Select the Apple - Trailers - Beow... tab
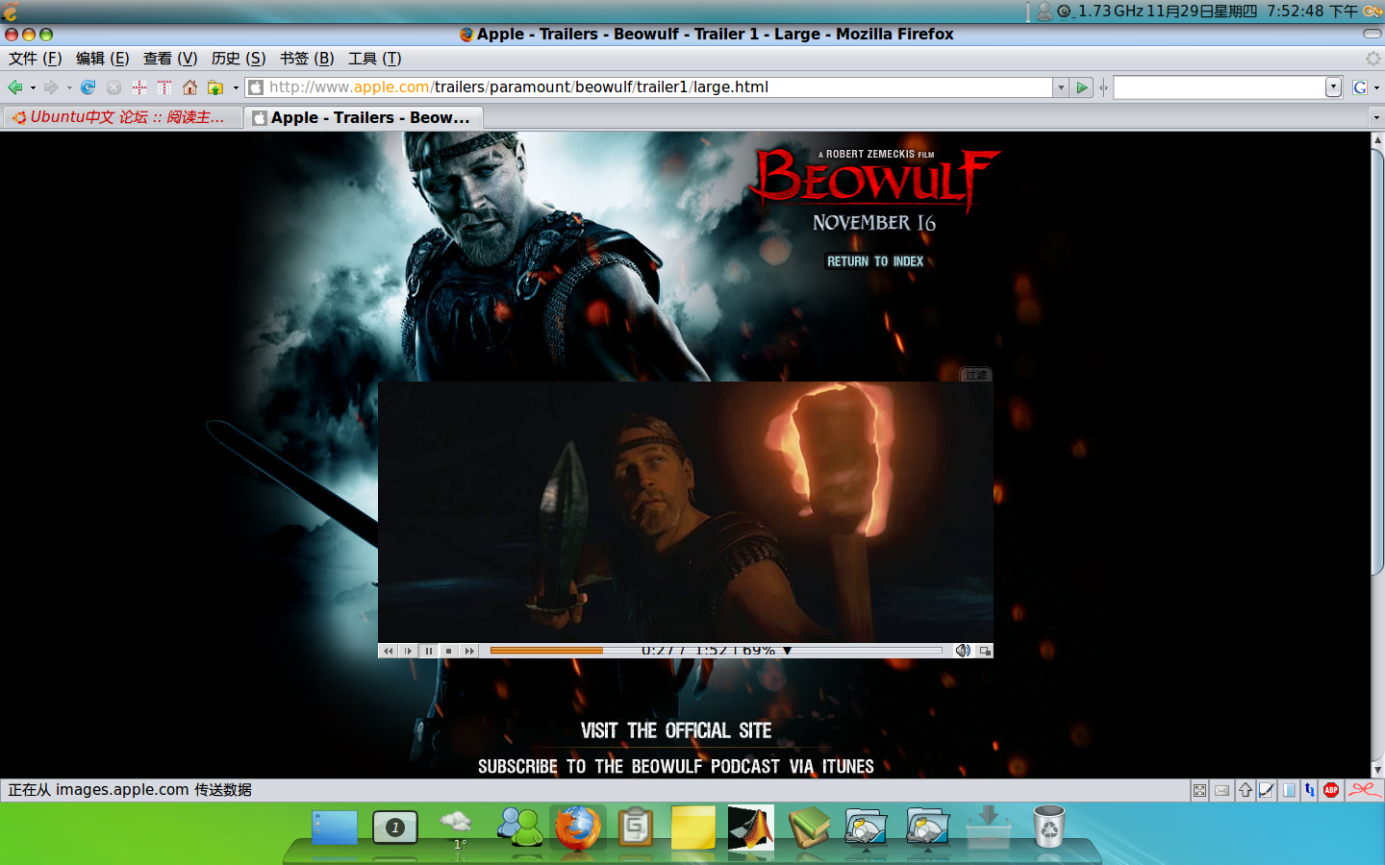 click(364, 117)
